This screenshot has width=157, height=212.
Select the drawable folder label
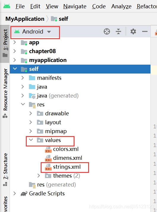(x=57, y=114)
